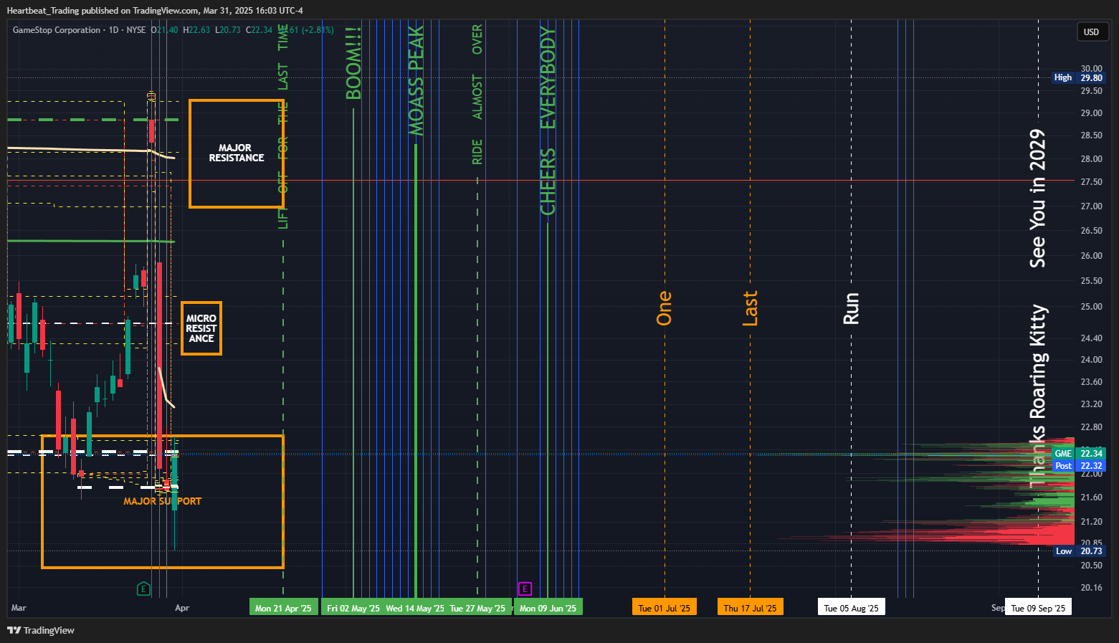Click the 23.60 price axis value
This screenshot has height=643, width=1119.
[x=1092, y=382]
